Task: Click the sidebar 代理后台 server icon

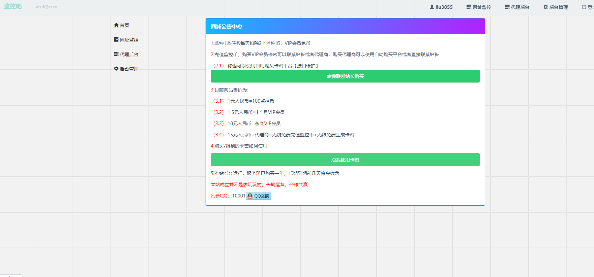Action: point(116,54)
